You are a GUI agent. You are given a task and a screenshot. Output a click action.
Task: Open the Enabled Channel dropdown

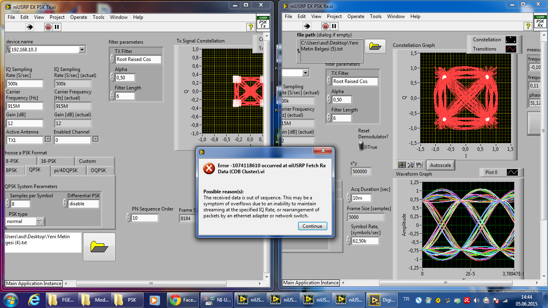coord(95,139)
